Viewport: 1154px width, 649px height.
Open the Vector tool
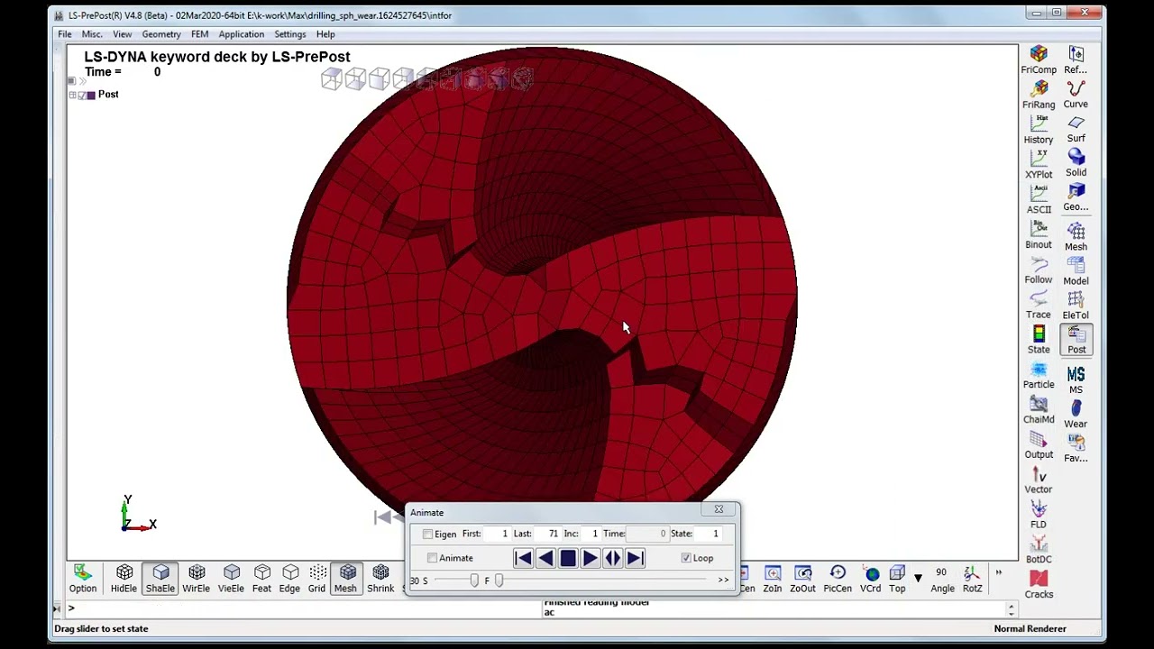click(x=1039, y=480)
